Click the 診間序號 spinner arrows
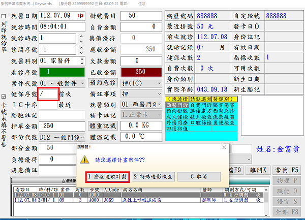Screen dimensions: 305x220 point(80,49)
